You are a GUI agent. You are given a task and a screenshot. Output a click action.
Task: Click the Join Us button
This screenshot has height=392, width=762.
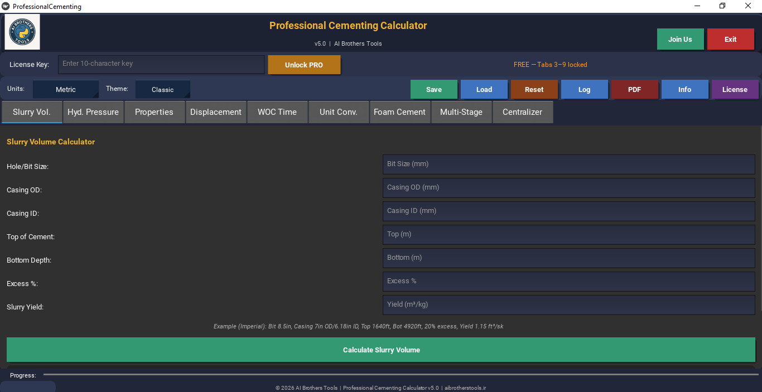click(x=680, y=40)
